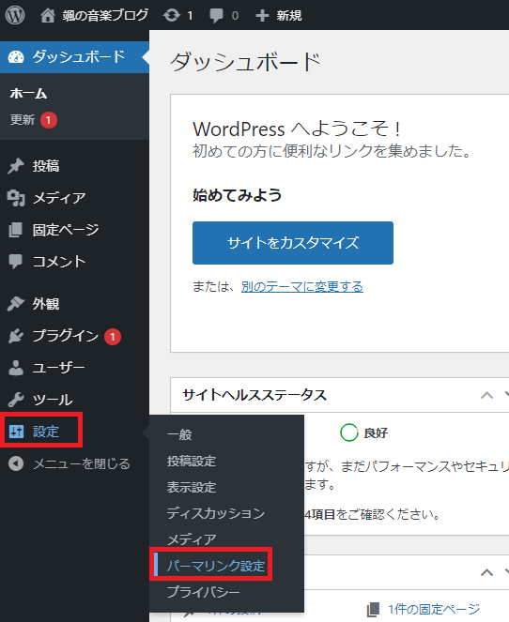Click the pages icon beside 1件の固定ページ

pyautogui.click(x=373, y=609)
